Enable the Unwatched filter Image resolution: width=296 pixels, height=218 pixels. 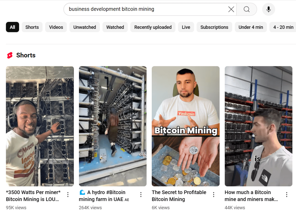click(x=84, y=27)
